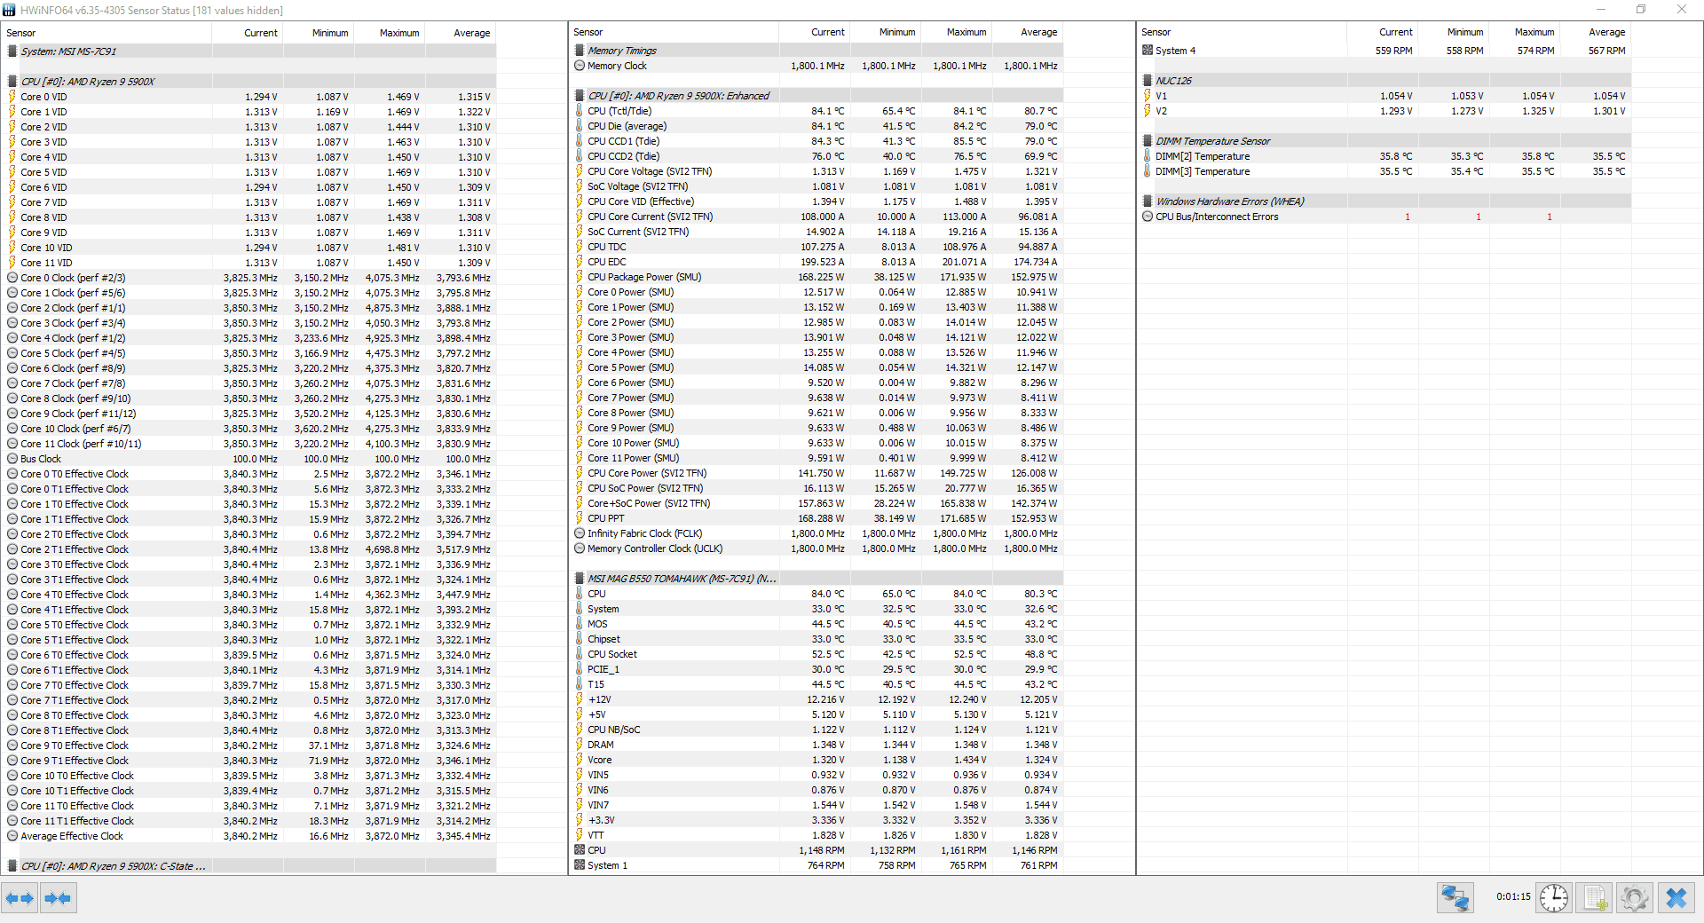
Task: Reset min/max values with the clock button
Action: coord(1554,898)
